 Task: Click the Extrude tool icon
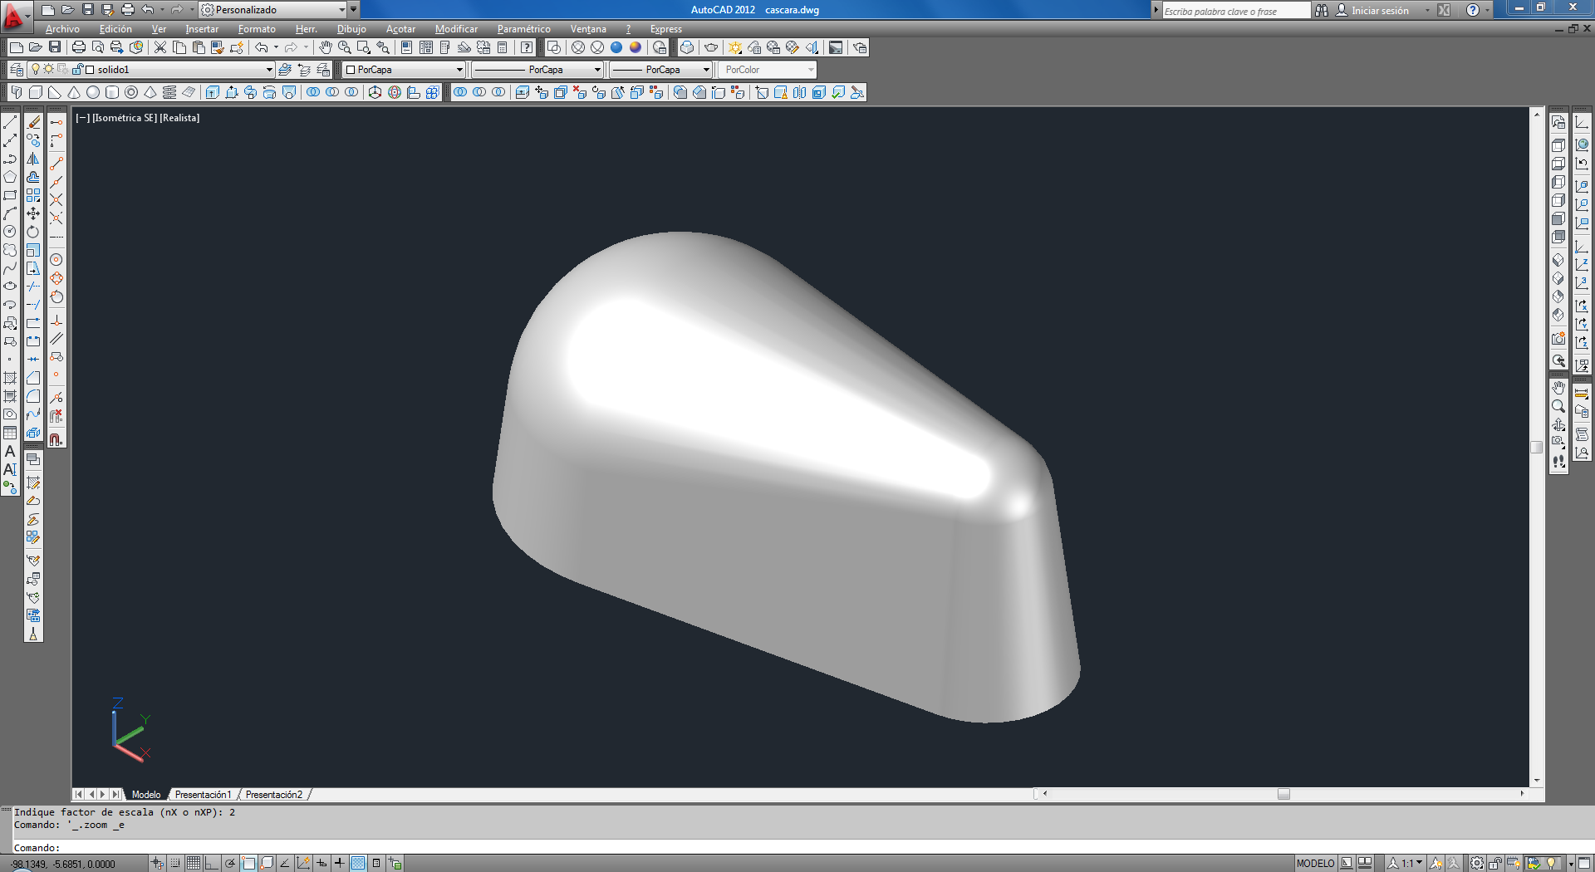click(x=213, y=92)
